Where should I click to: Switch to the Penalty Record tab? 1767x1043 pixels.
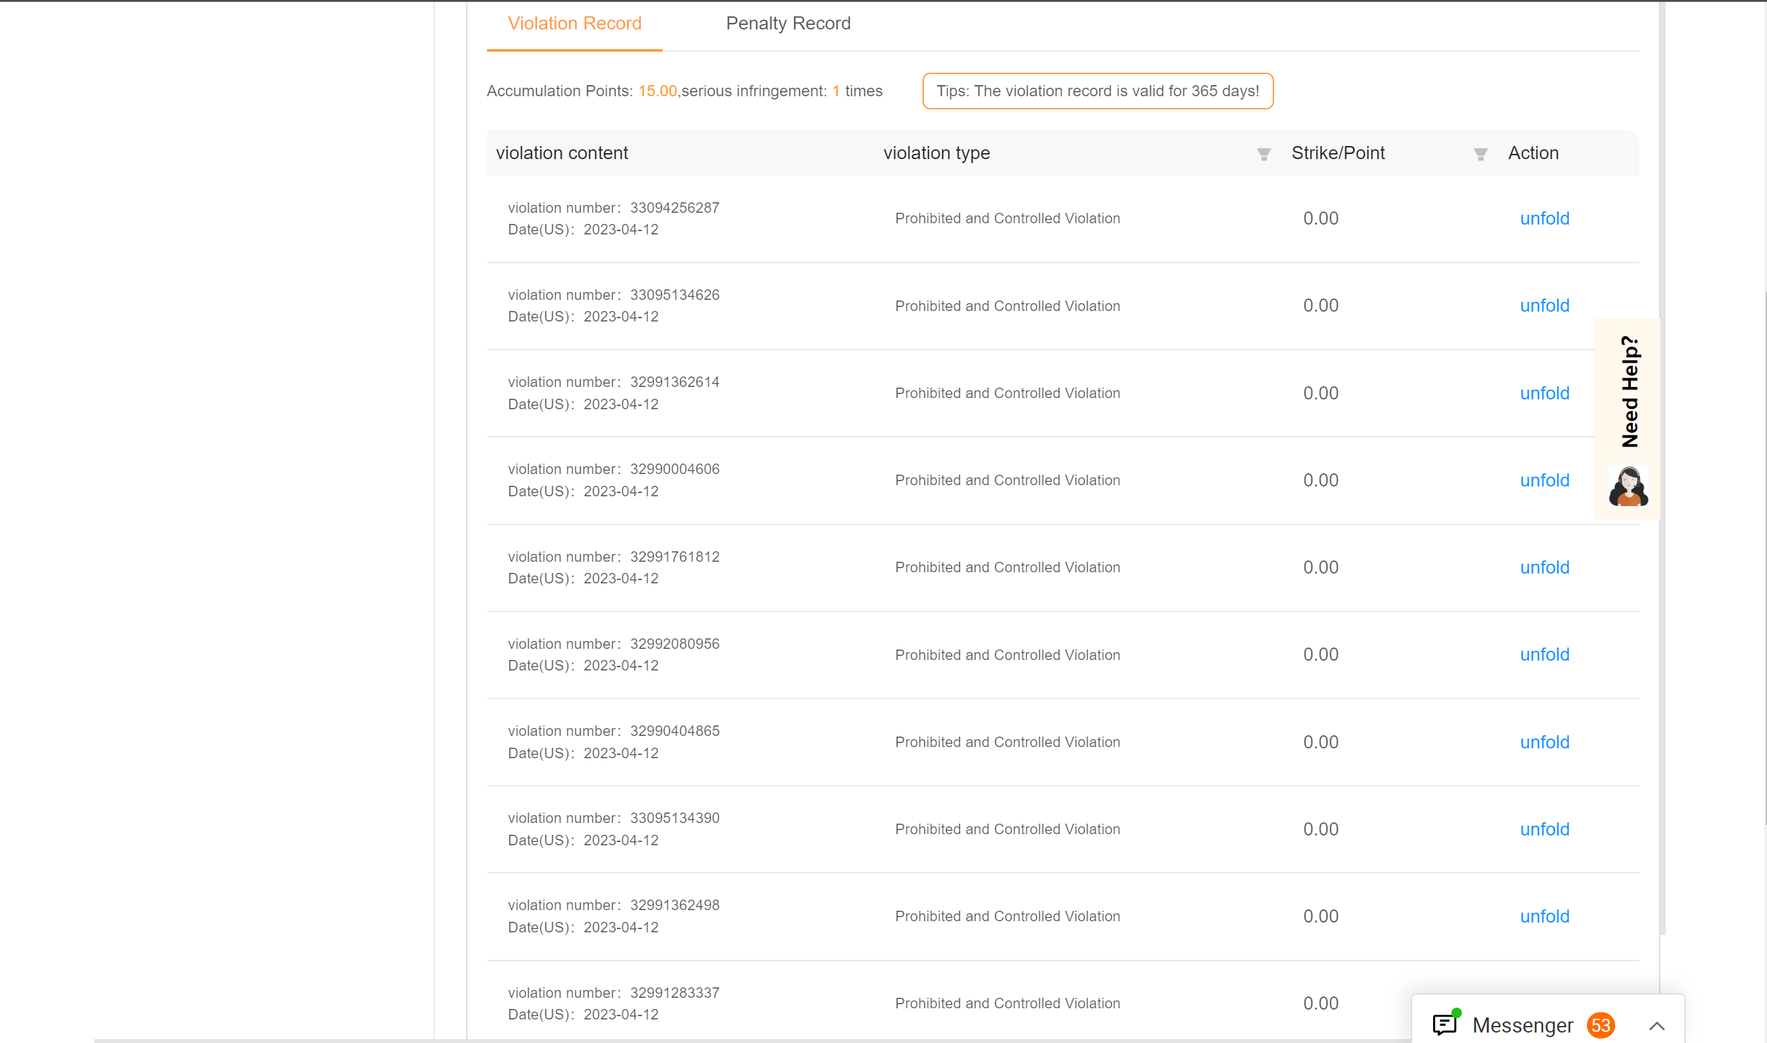pyautogui.click(x=788, y=23)
